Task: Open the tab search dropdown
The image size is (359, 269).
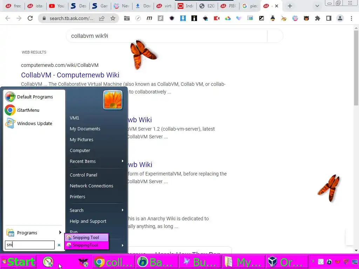Action: (x=317, y=6)
